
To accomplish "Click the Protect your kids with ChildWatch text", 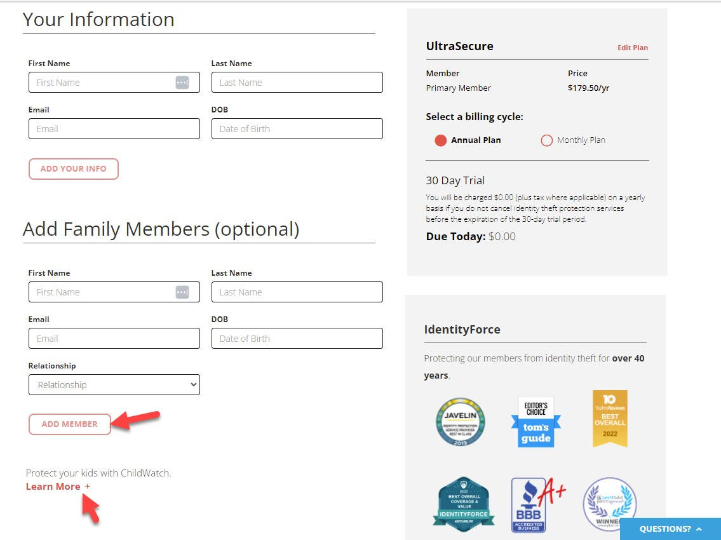I will tap(98, 473).
